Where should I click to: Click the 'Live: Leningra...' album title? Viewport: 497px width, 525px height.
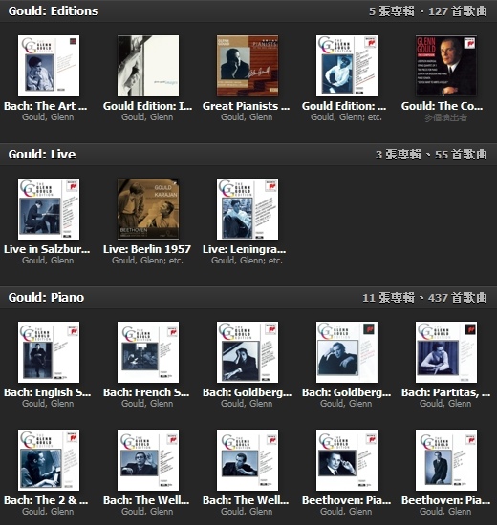[245, 249]
